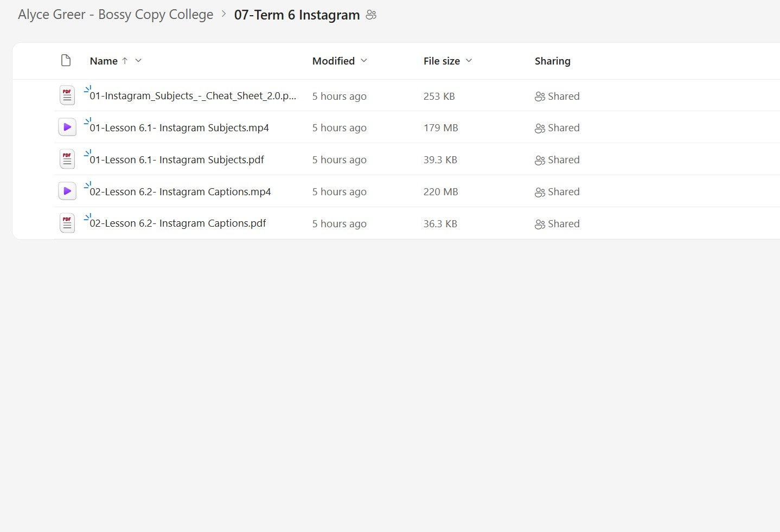This screenshot has width=780, height=532.
Task: Click the file type column header icon
Action: (x=66, y=61)
